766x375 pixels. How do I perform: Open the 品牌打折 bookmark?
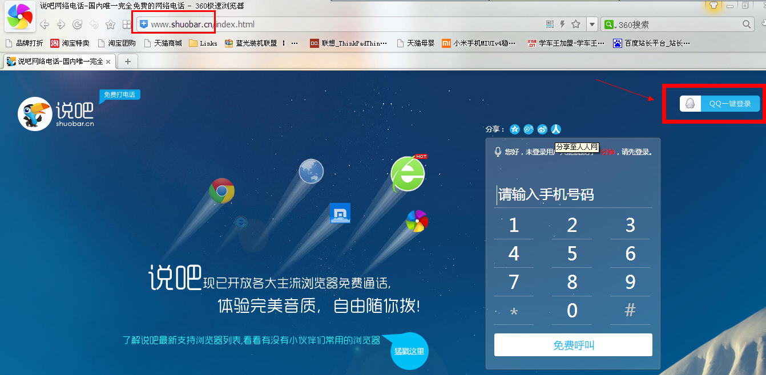[24, 43]
